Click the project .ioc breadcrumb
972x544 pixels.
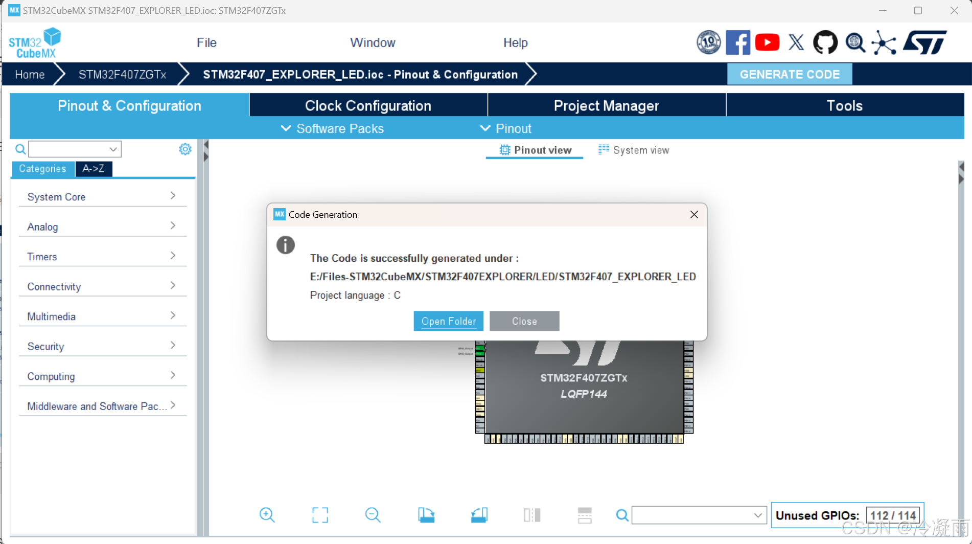pos(360,75)
